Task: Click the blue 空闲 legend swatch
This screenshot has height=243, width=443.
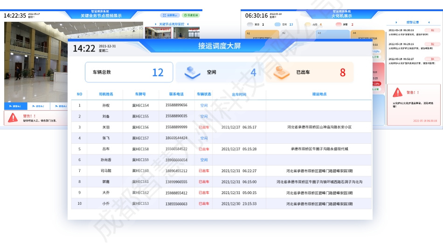Action: [x=278, y=25]
